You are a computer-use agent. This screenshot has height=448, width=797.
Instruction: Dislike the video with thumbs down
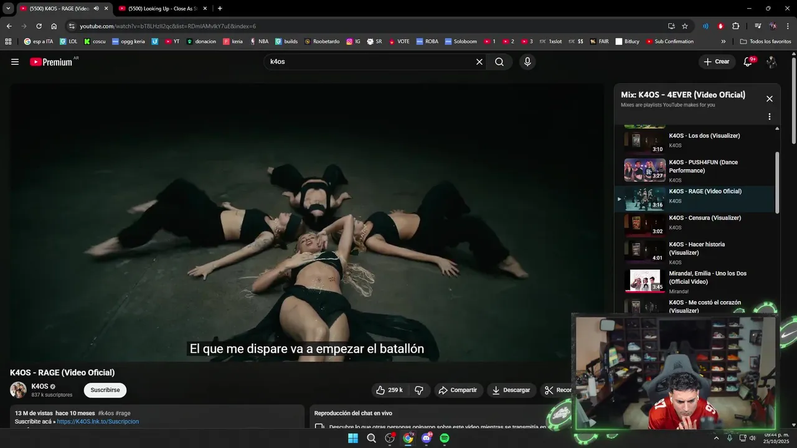[x=419, y=390]
